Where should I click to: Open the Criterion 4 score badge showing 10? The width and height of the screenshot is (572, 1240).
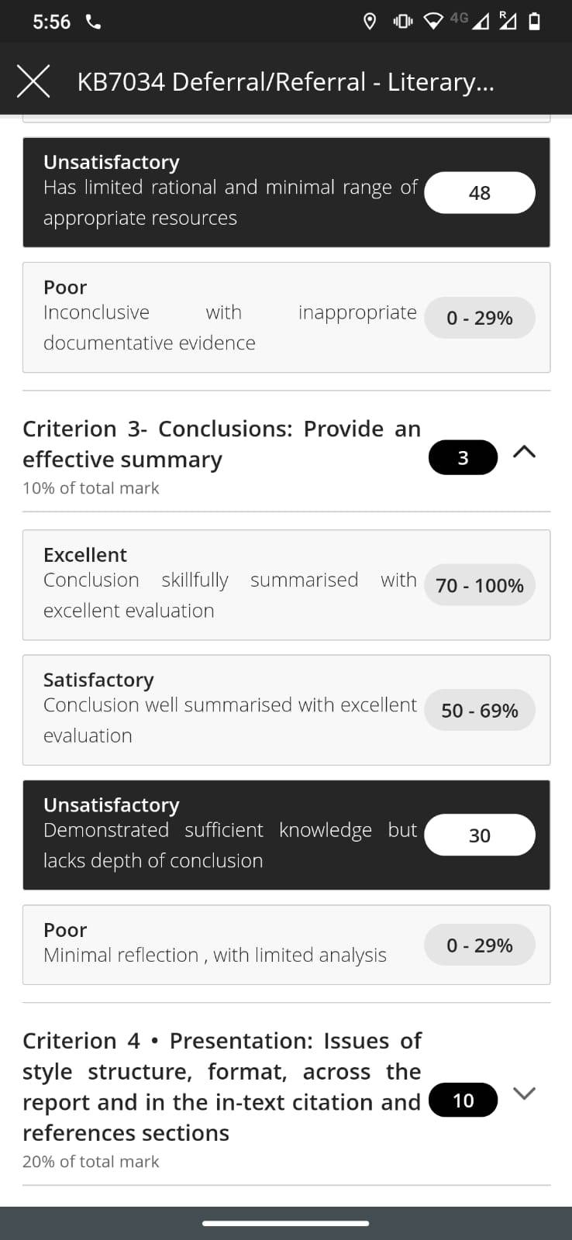[463, 1100]
